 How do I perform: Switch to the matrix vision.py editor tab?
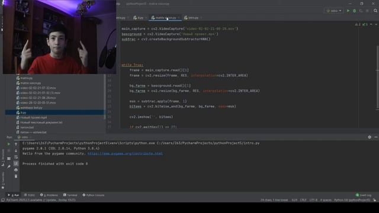coord(166,18)
